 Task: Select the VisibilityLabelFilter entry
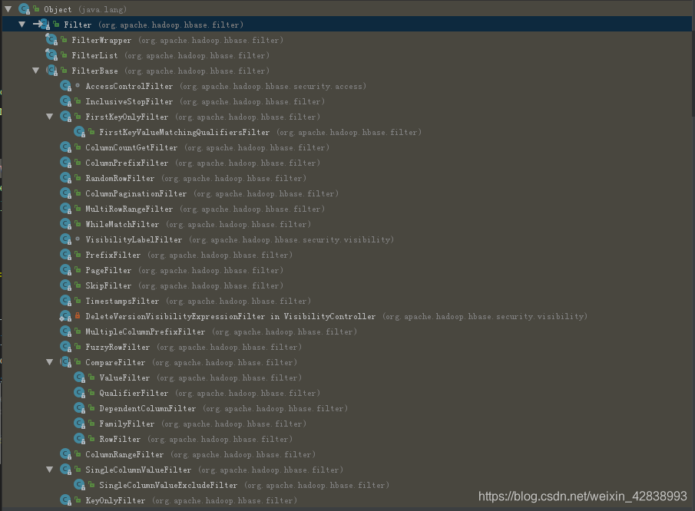point(240,239)
